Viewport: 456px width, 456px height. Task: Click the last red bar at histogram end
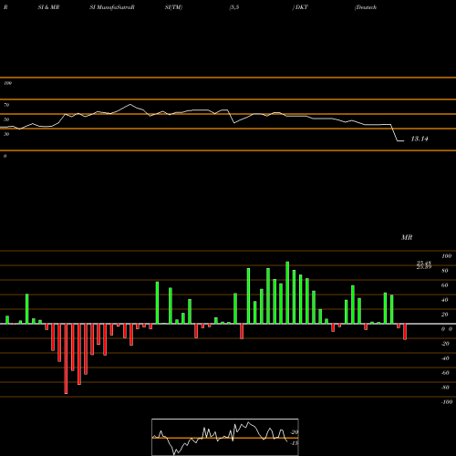pos(405,332)
